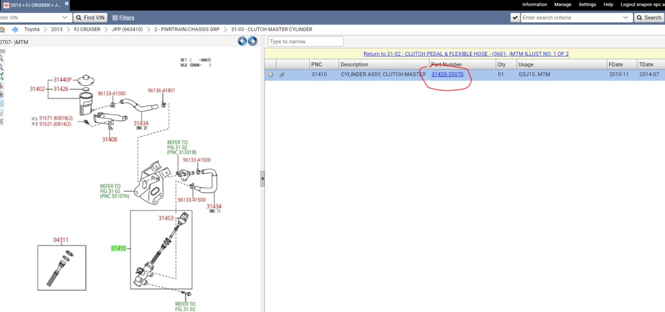Viewport: 665px width, 312px height.
Task: Navigate to Toyota breadcrumb
Action: tap(32, 30)
